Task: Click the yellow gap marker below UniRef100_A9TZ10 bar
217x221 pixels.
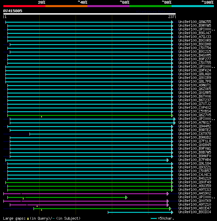Action: (37, 206)
